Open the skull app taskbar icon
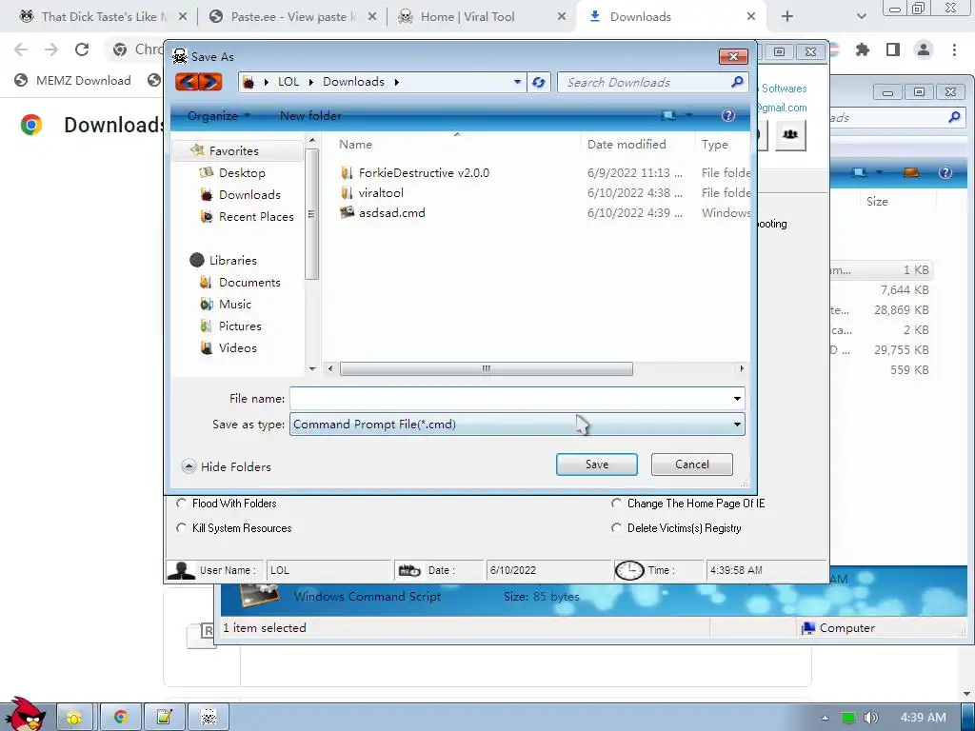 click(x=209, y=718)
